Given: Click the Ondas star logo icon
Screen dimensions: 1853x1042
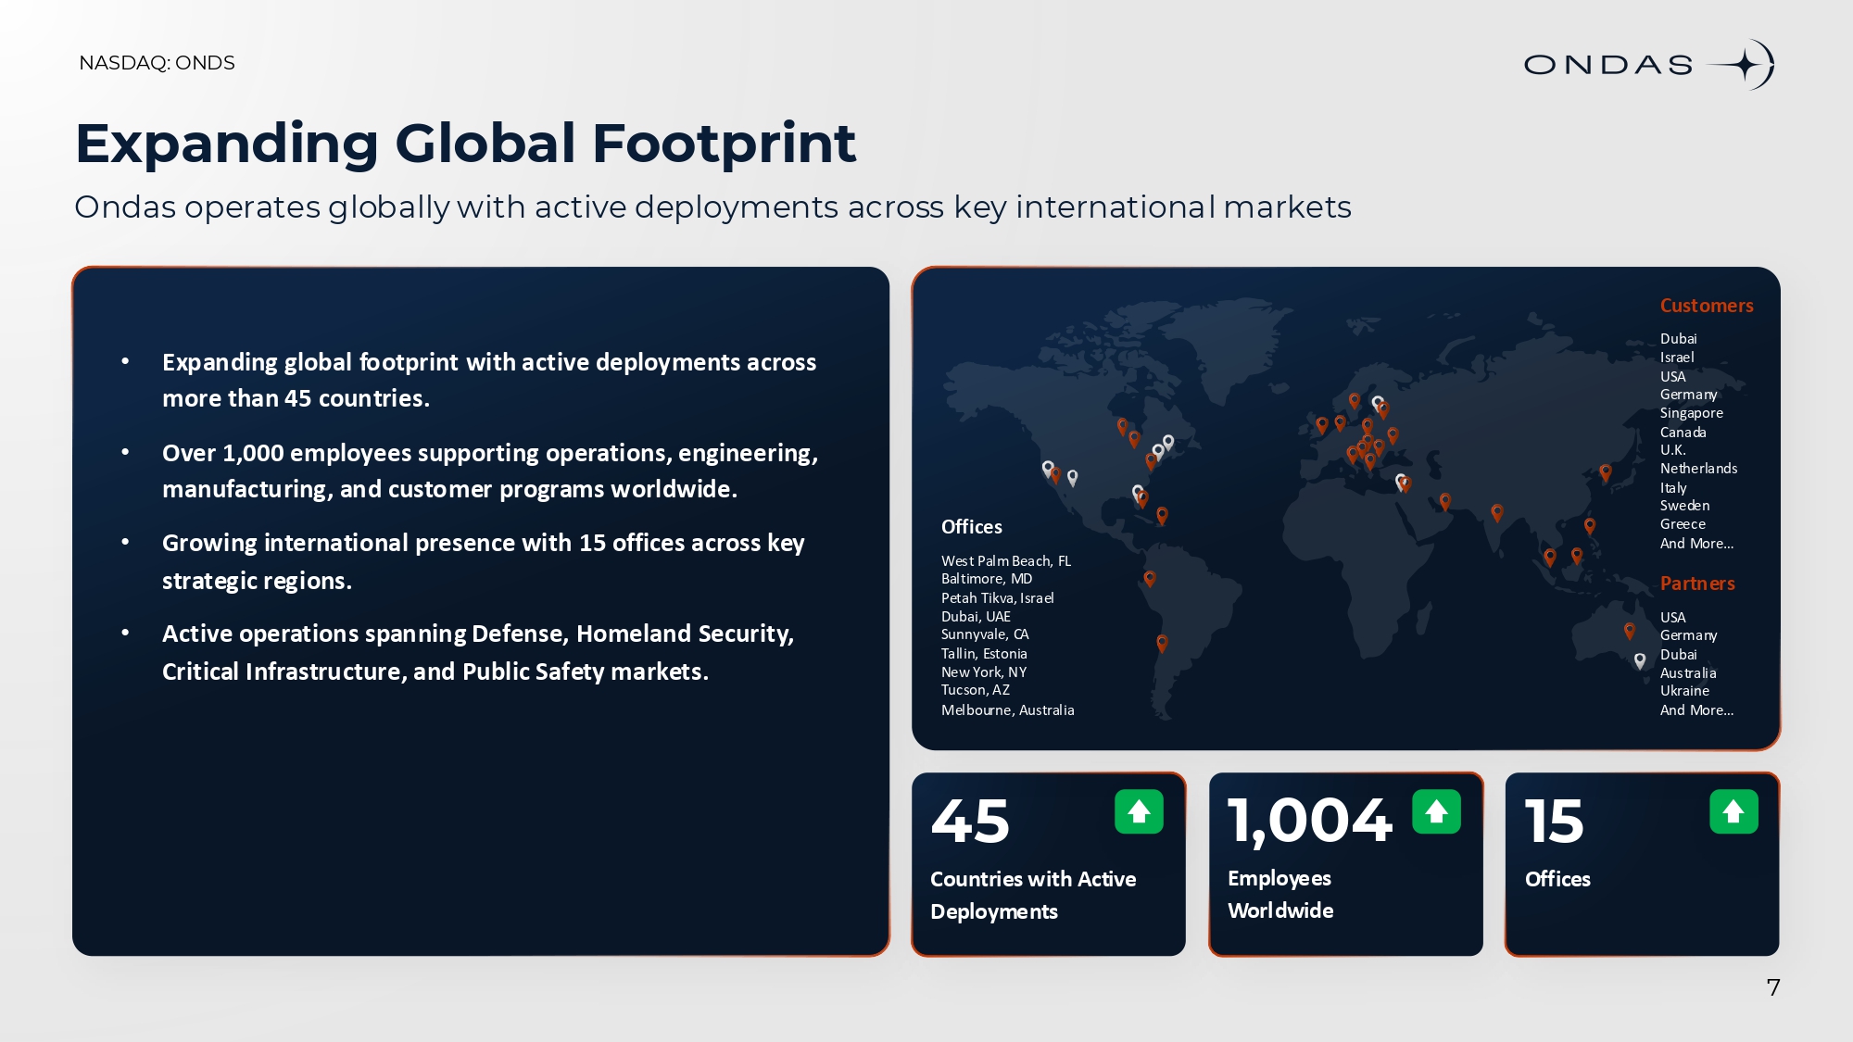Looking at the screenshot, I should (1743, 65).
